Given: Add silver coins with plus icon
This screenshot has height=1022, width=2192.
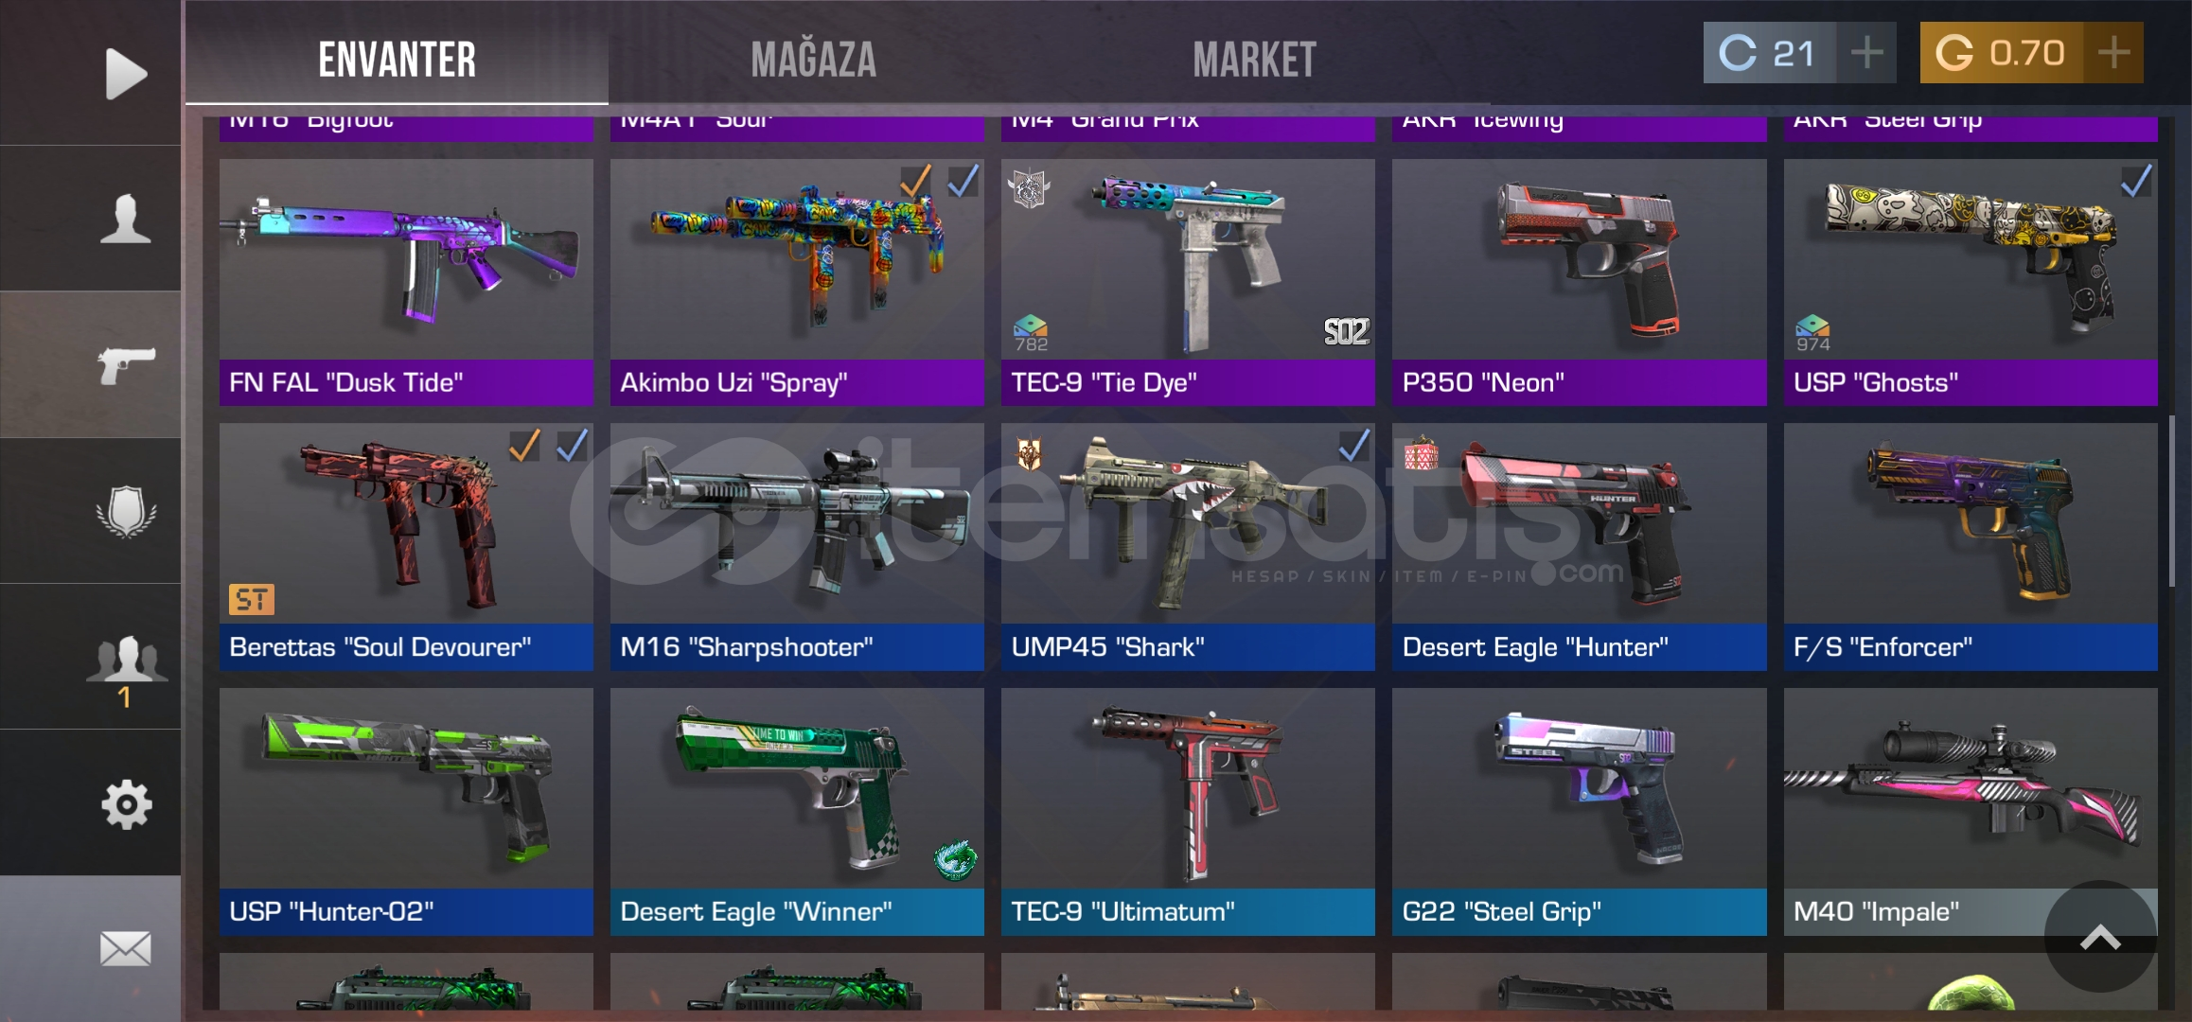Looking at the screenshot, I should point(1866,53).
